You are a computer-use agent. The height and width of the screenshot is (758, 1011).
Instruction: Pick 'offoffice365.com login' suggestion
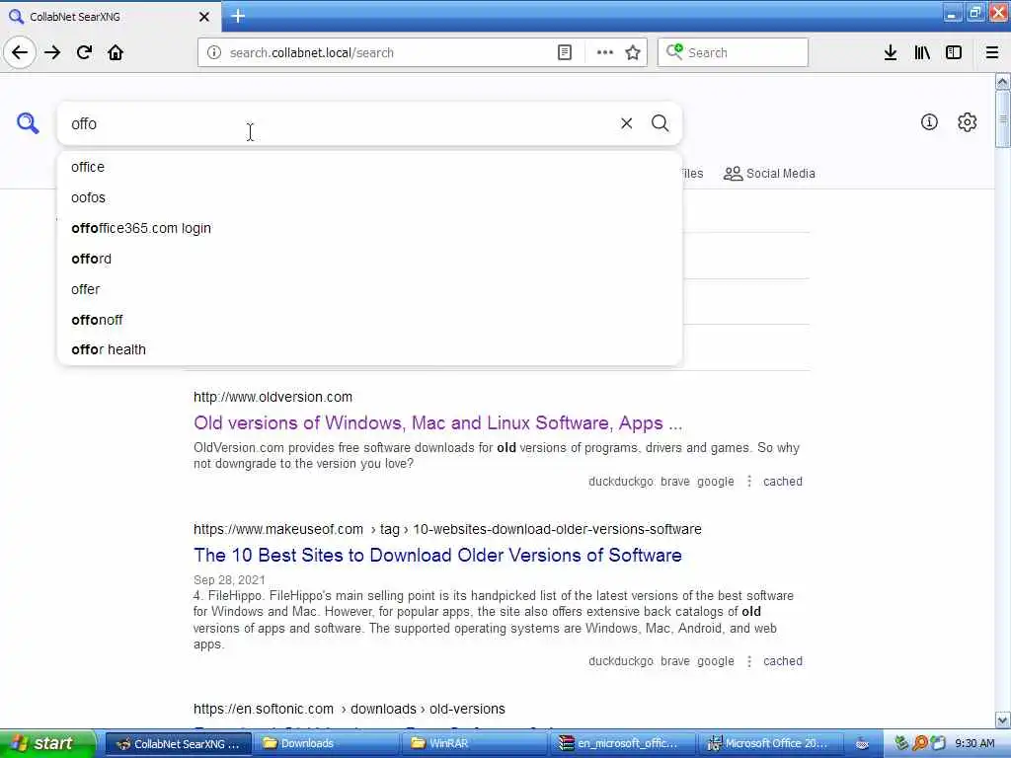[x=369, y=228]
